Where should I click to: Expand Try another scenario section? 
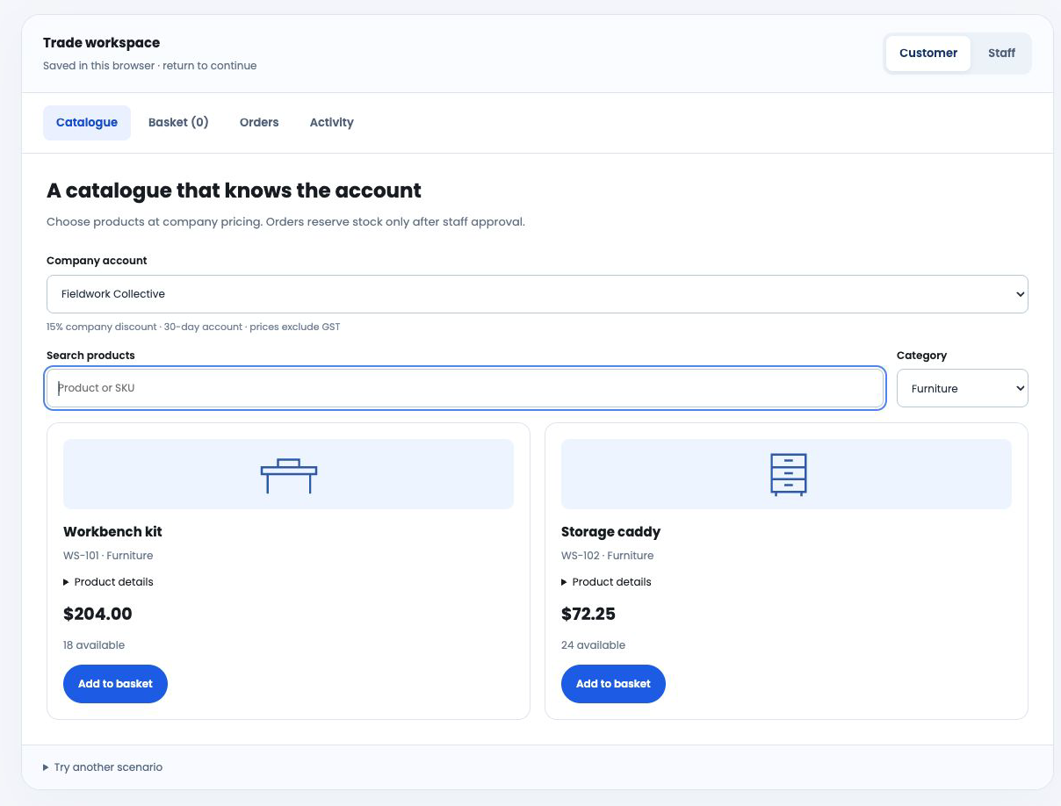103,767
